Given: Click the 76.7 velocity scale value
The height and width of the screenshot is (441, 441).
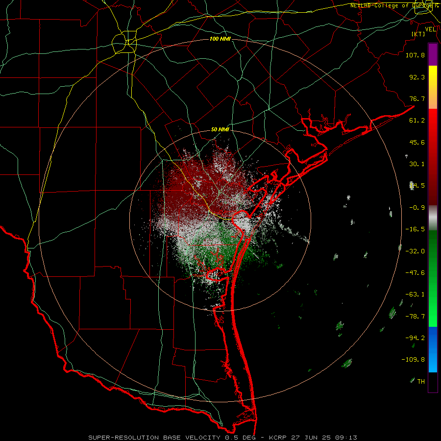Looking at the screenshot, I should [417, 98].
